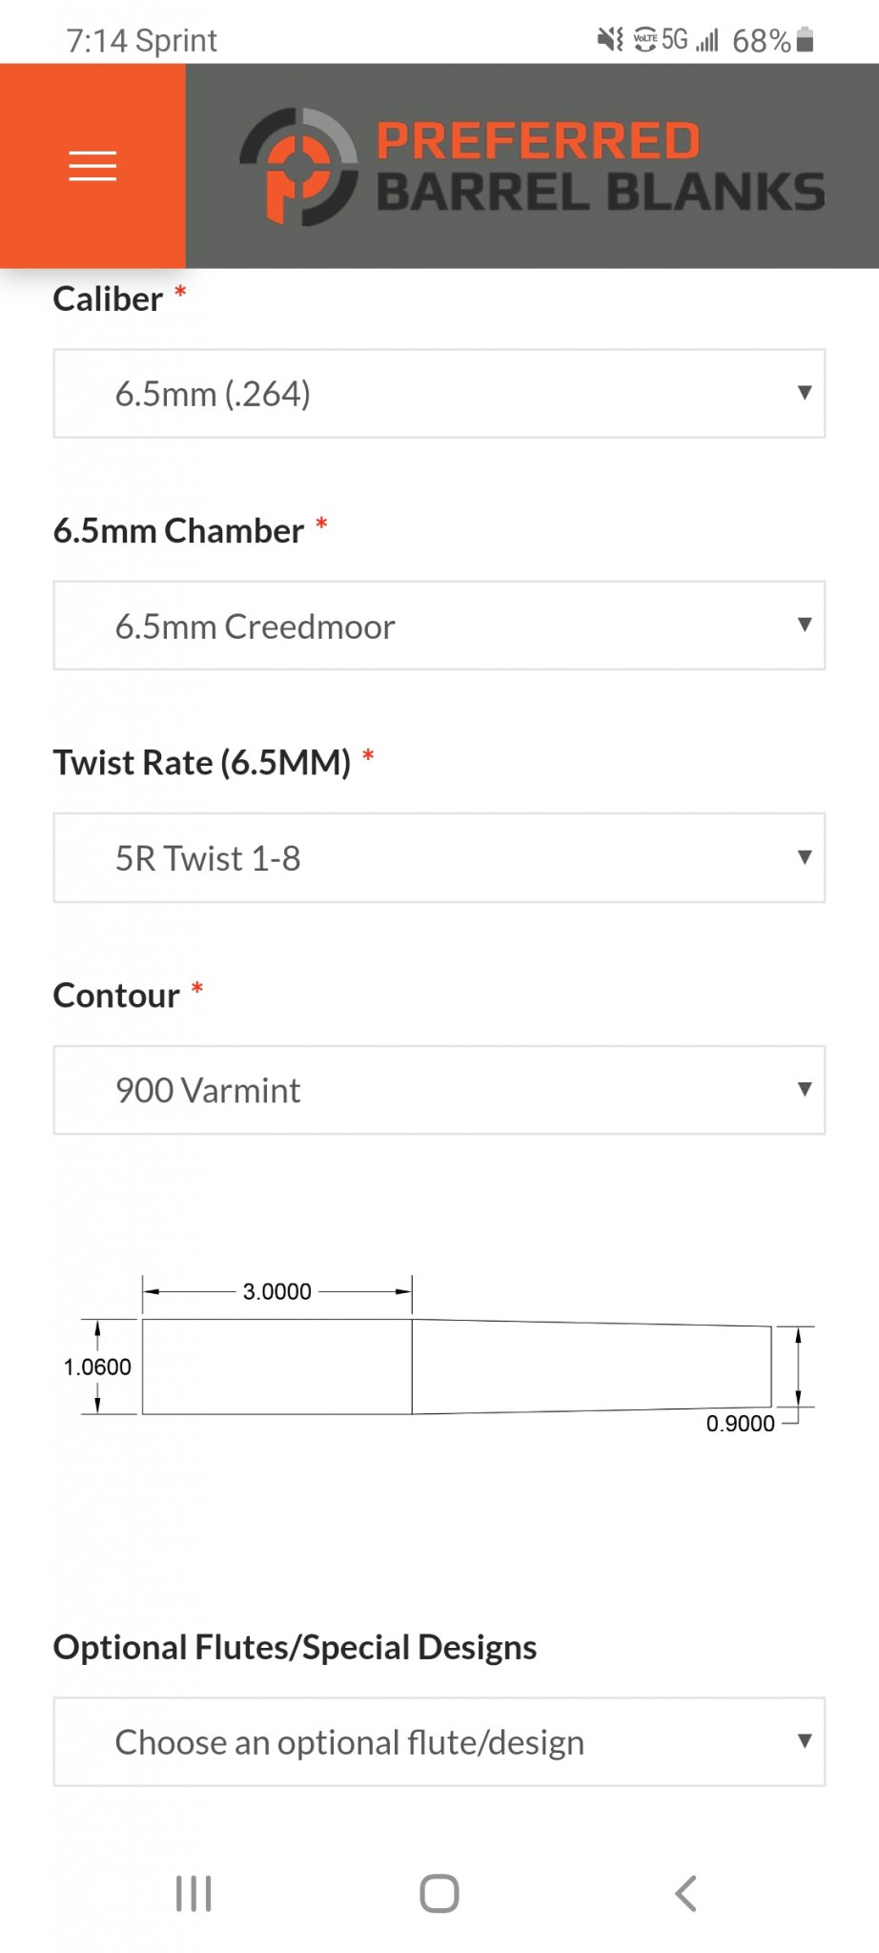Tap the Android back navigation arrow

(x=685, y=1893)
